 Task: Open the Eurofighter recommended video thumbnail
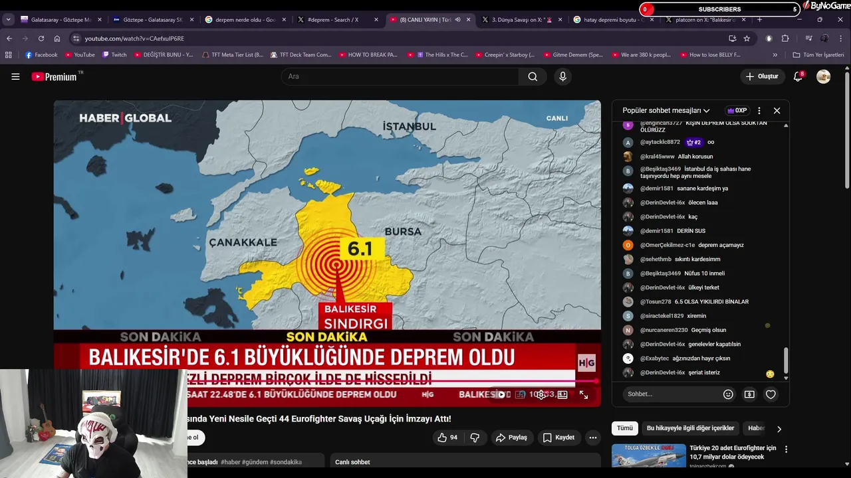[x=649, y=457]
